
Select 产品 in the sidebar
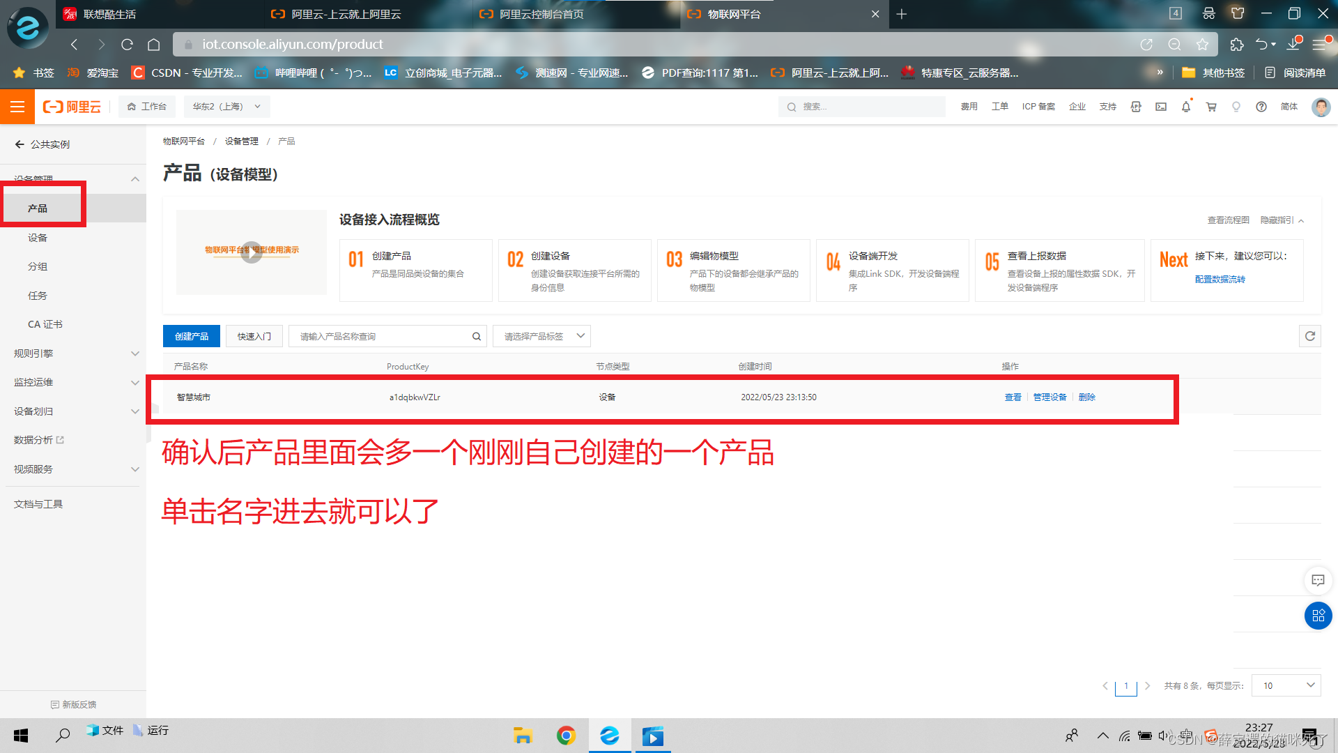click(38, 208)
